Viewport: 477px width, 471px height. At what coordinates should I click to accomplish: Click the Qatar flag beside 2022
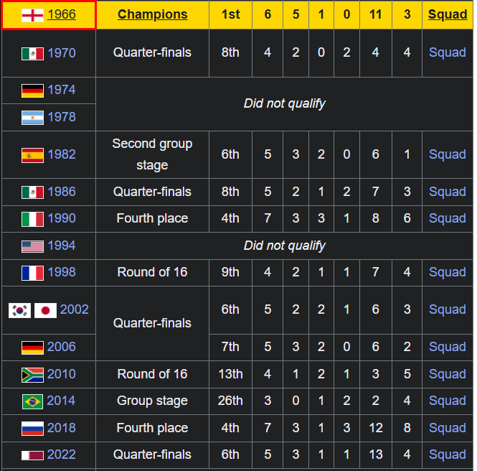pos(32,455)
